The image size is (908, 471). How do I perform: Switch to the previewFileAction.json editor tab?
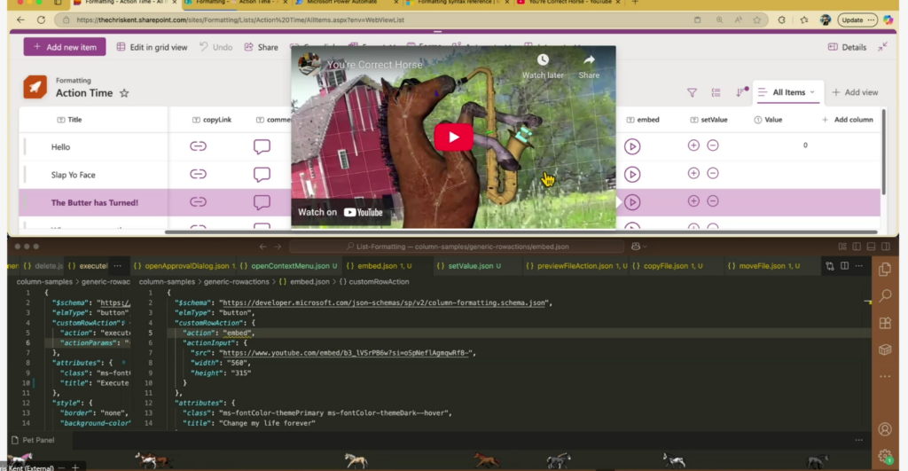point(575,266)
